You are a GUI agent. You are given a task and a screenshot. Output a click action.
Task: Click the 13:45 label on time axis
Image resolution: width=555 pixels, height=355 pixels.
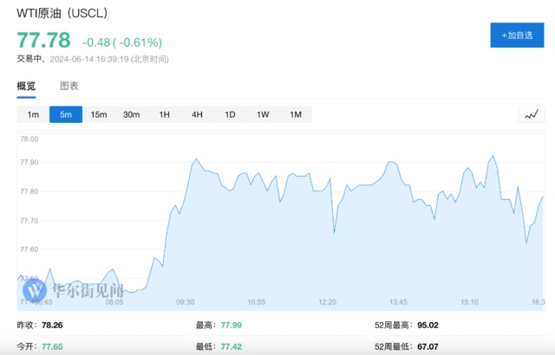(x=398, y=302)
